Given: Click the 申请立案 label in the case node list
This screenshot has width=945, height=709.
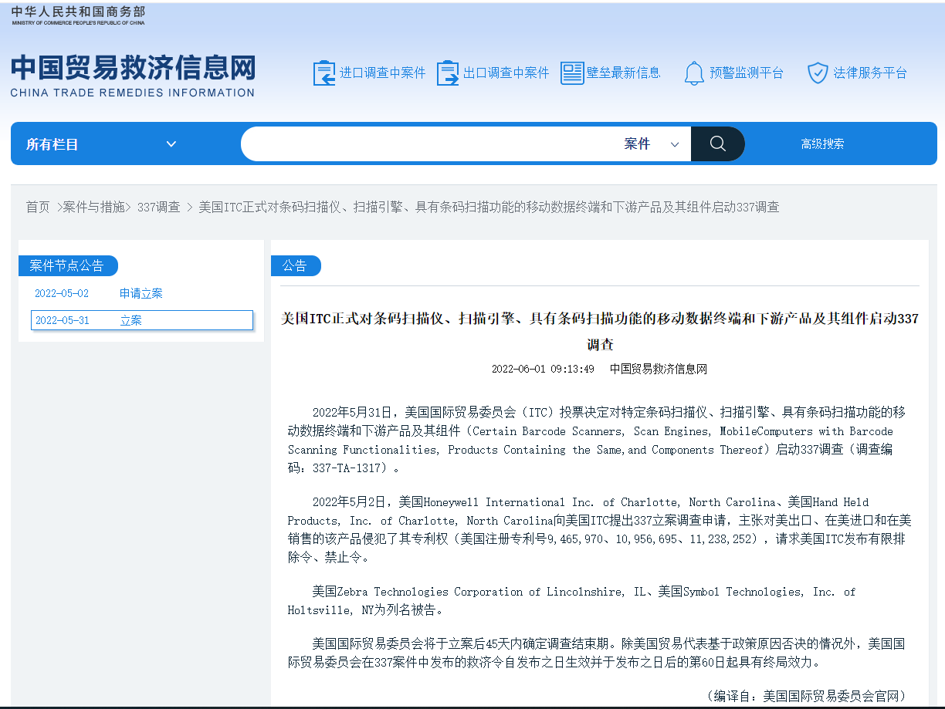Looking at the screenshot, I should tap(141, 293).
